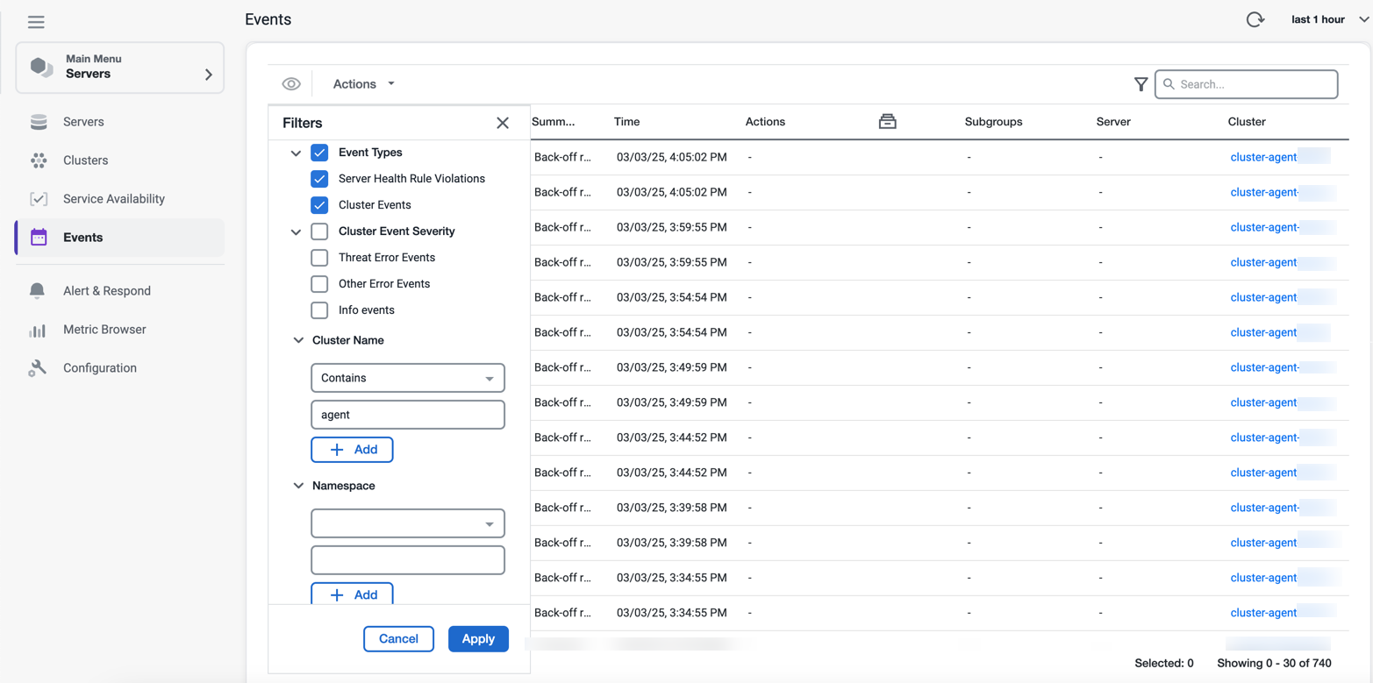Collapse the Cluster Name filter section
The width and height of the screenshot is (1373, 683).
click(x=298, y=340)
